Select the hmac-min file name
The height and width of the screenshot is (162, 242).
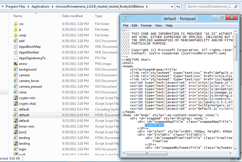pyautogui.click(x=27, y=126)
